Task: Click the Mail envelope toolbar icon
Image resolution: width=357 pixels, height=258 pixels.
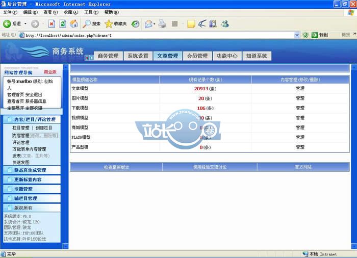Action: 148,23
